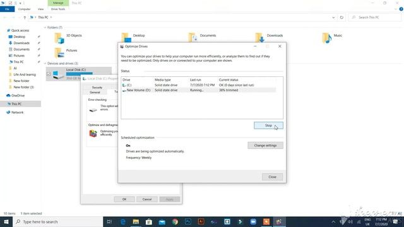Open the Mail app on taskbar
404x227 pixels.
(x=162, y=221)
